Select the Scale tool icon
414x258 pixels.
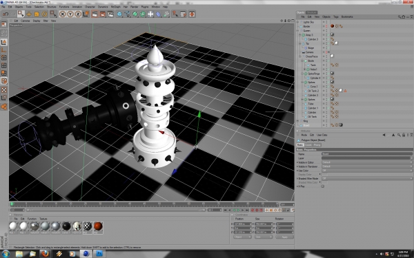pyautogui.click(x=37, y=14)
